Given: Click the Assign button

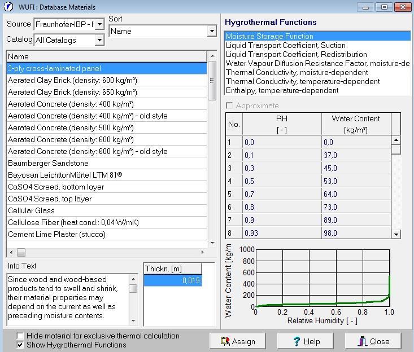Looking at the screenshot, I should 238,341.
